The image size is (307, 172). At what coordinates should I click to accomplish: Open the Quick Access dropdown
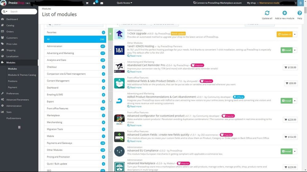124,3
